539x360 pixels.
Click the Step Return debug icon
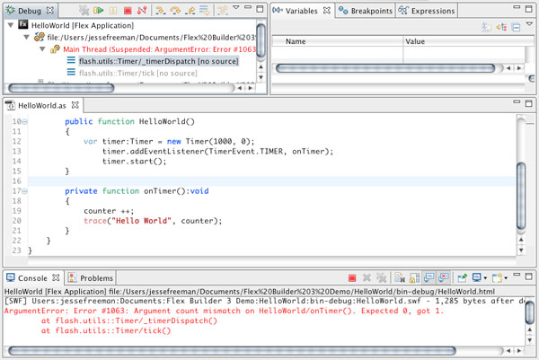click(x=190, y=11)
